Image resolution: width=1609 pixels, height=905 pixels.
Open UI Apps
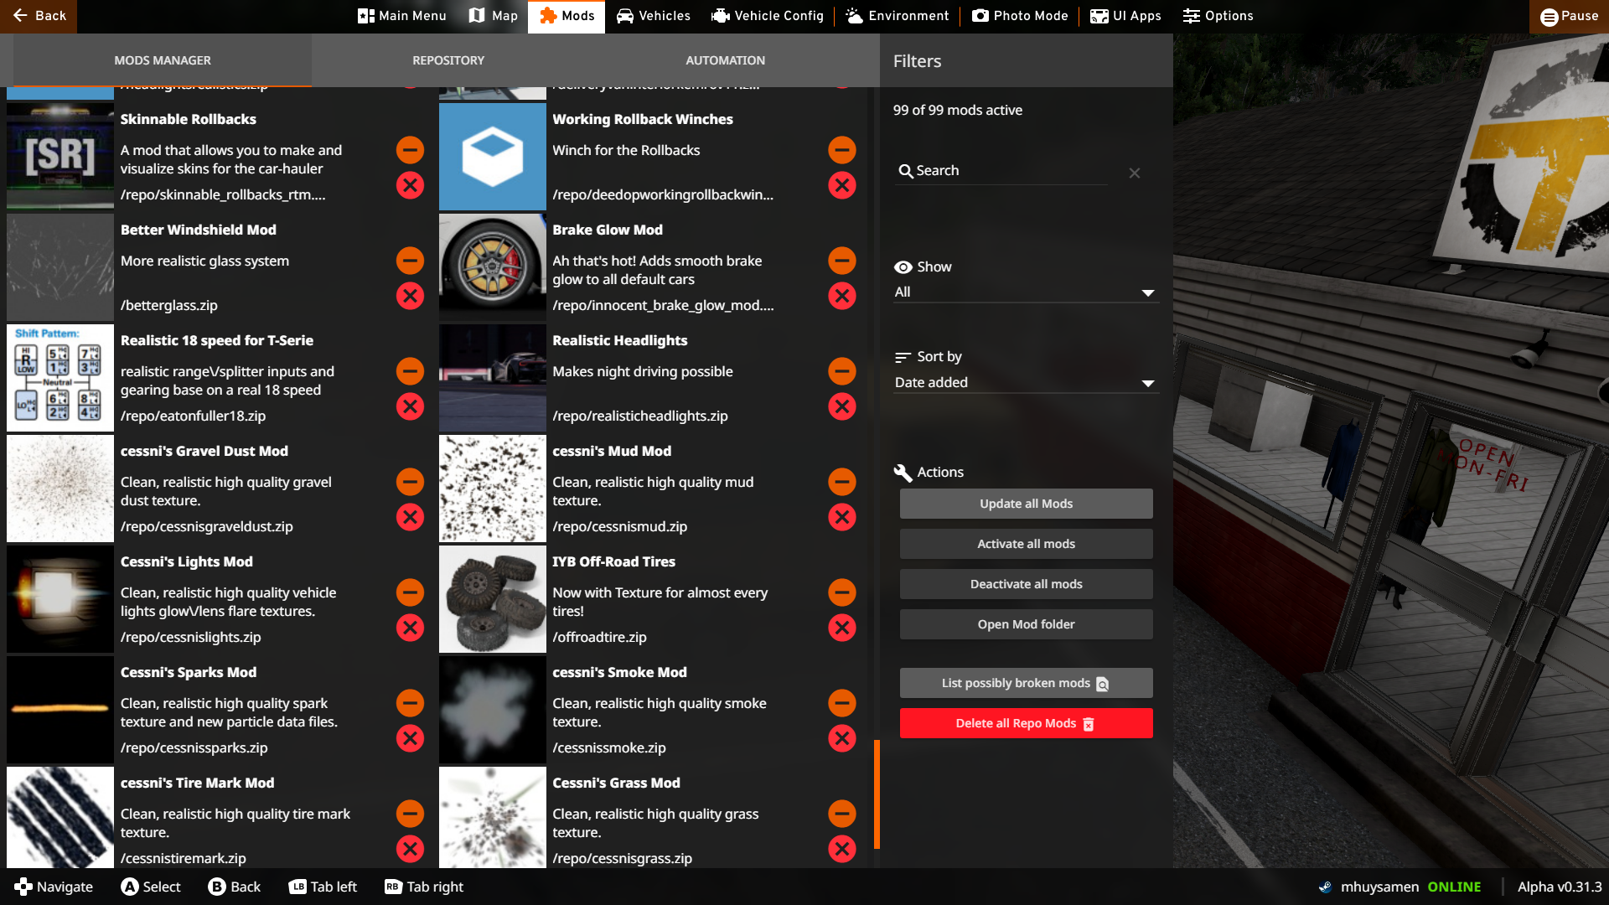(1125, 16)
